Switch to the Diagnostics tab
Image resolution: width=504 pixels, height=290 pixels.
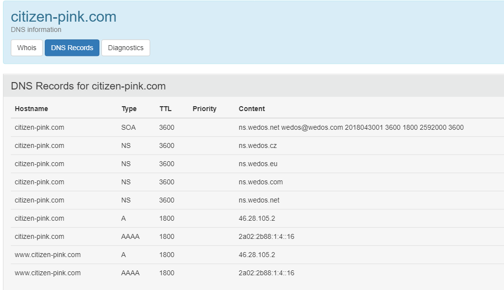pyautogui.click(x=126, y=48)
